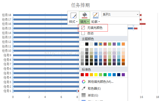Viewport: 160px width, 101px height.
Task: Pick standard dark navy swatch
Action: pos(119,75)
